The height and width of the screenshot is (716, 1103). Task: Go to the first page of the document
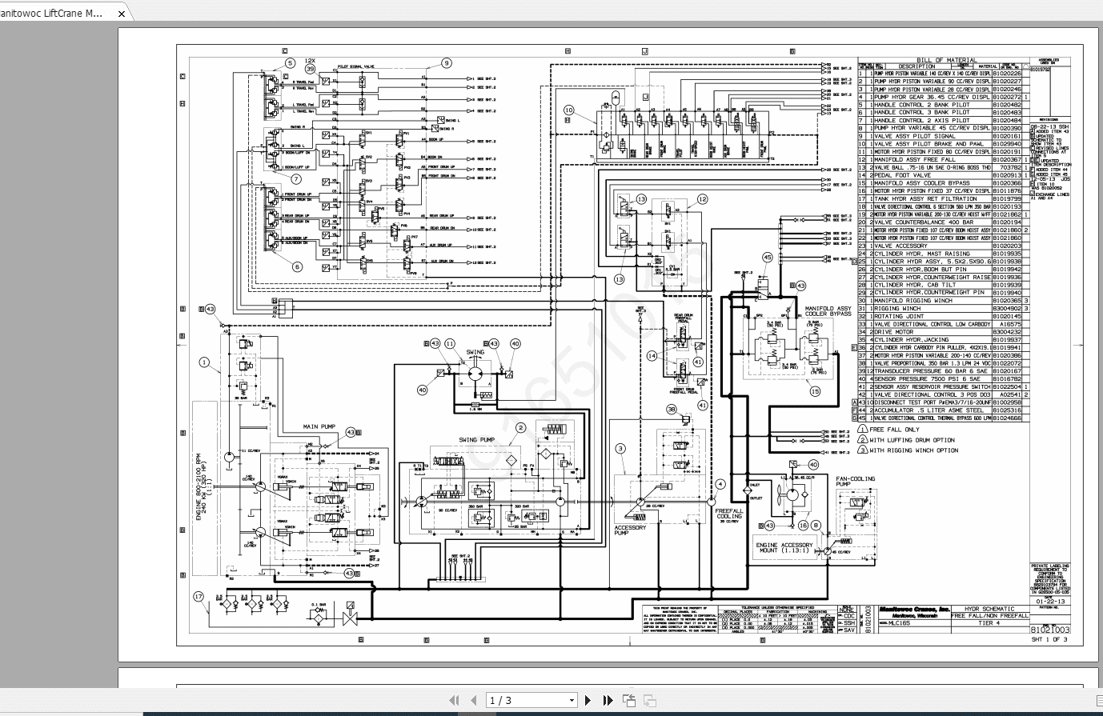click(x=453, y=699)
